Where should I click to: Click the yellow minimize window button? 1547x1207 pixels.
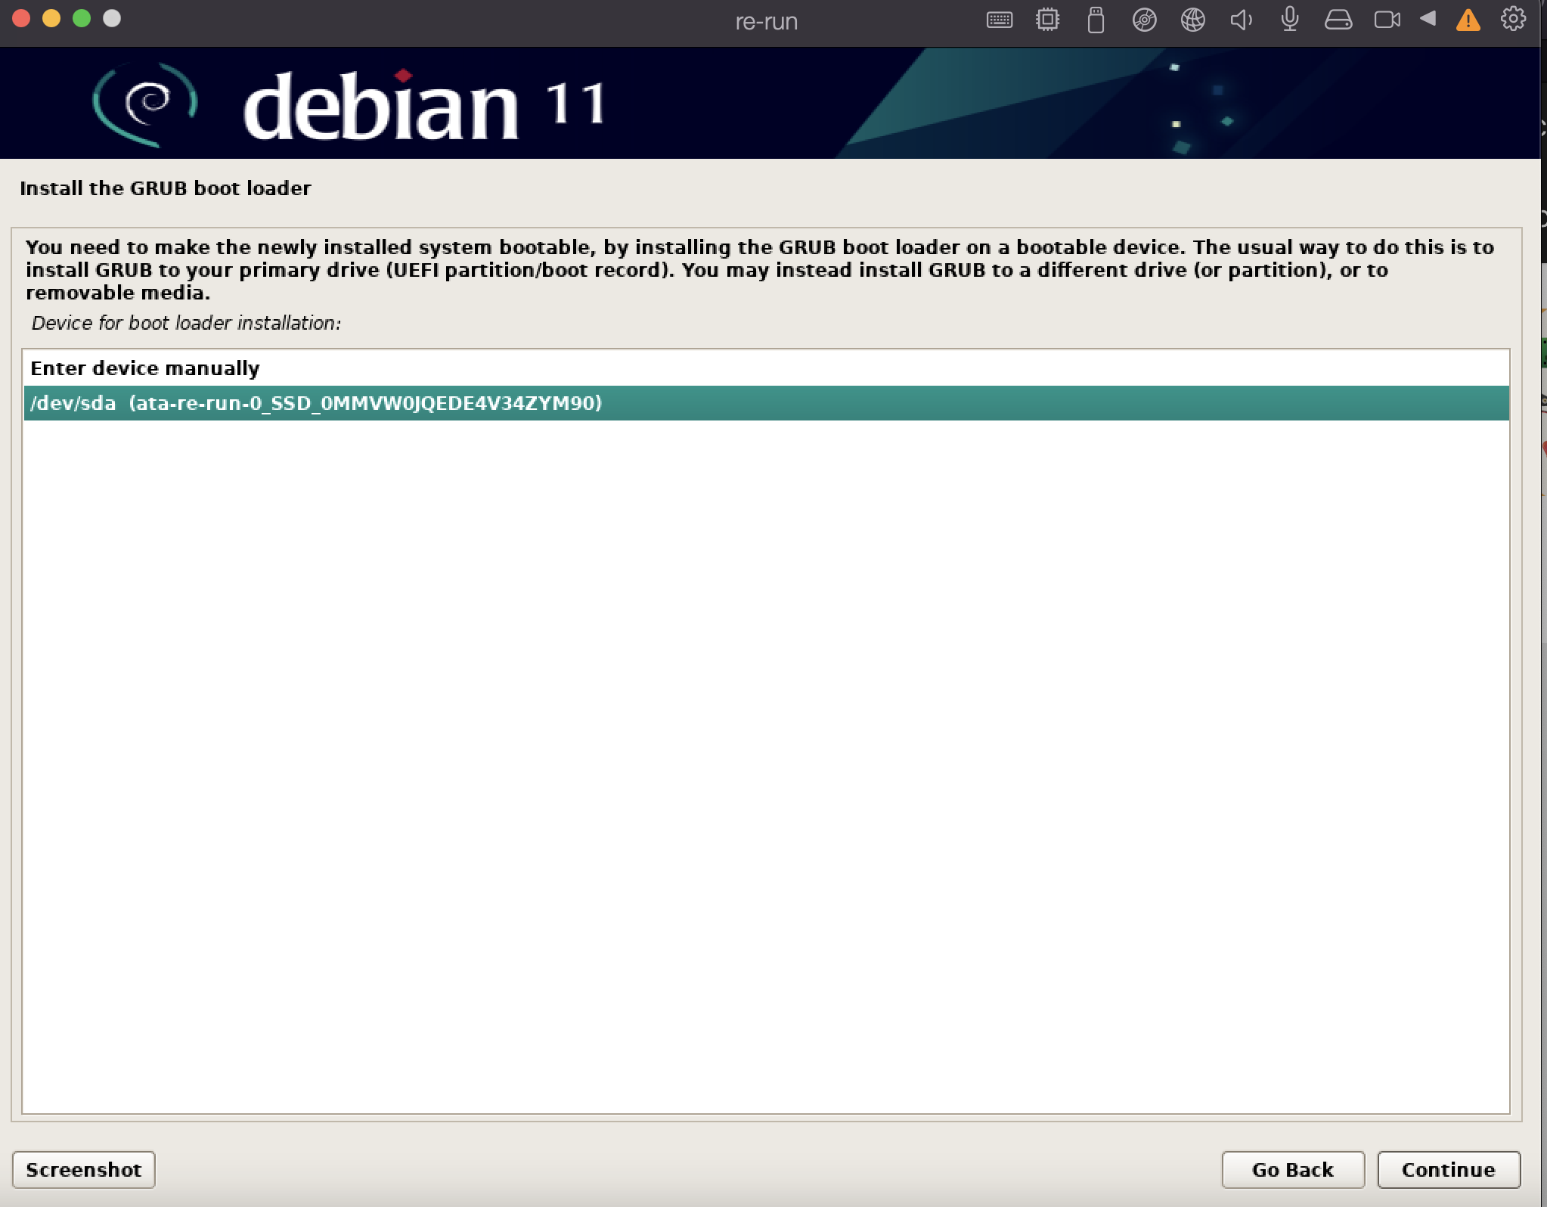pos(51,19)
